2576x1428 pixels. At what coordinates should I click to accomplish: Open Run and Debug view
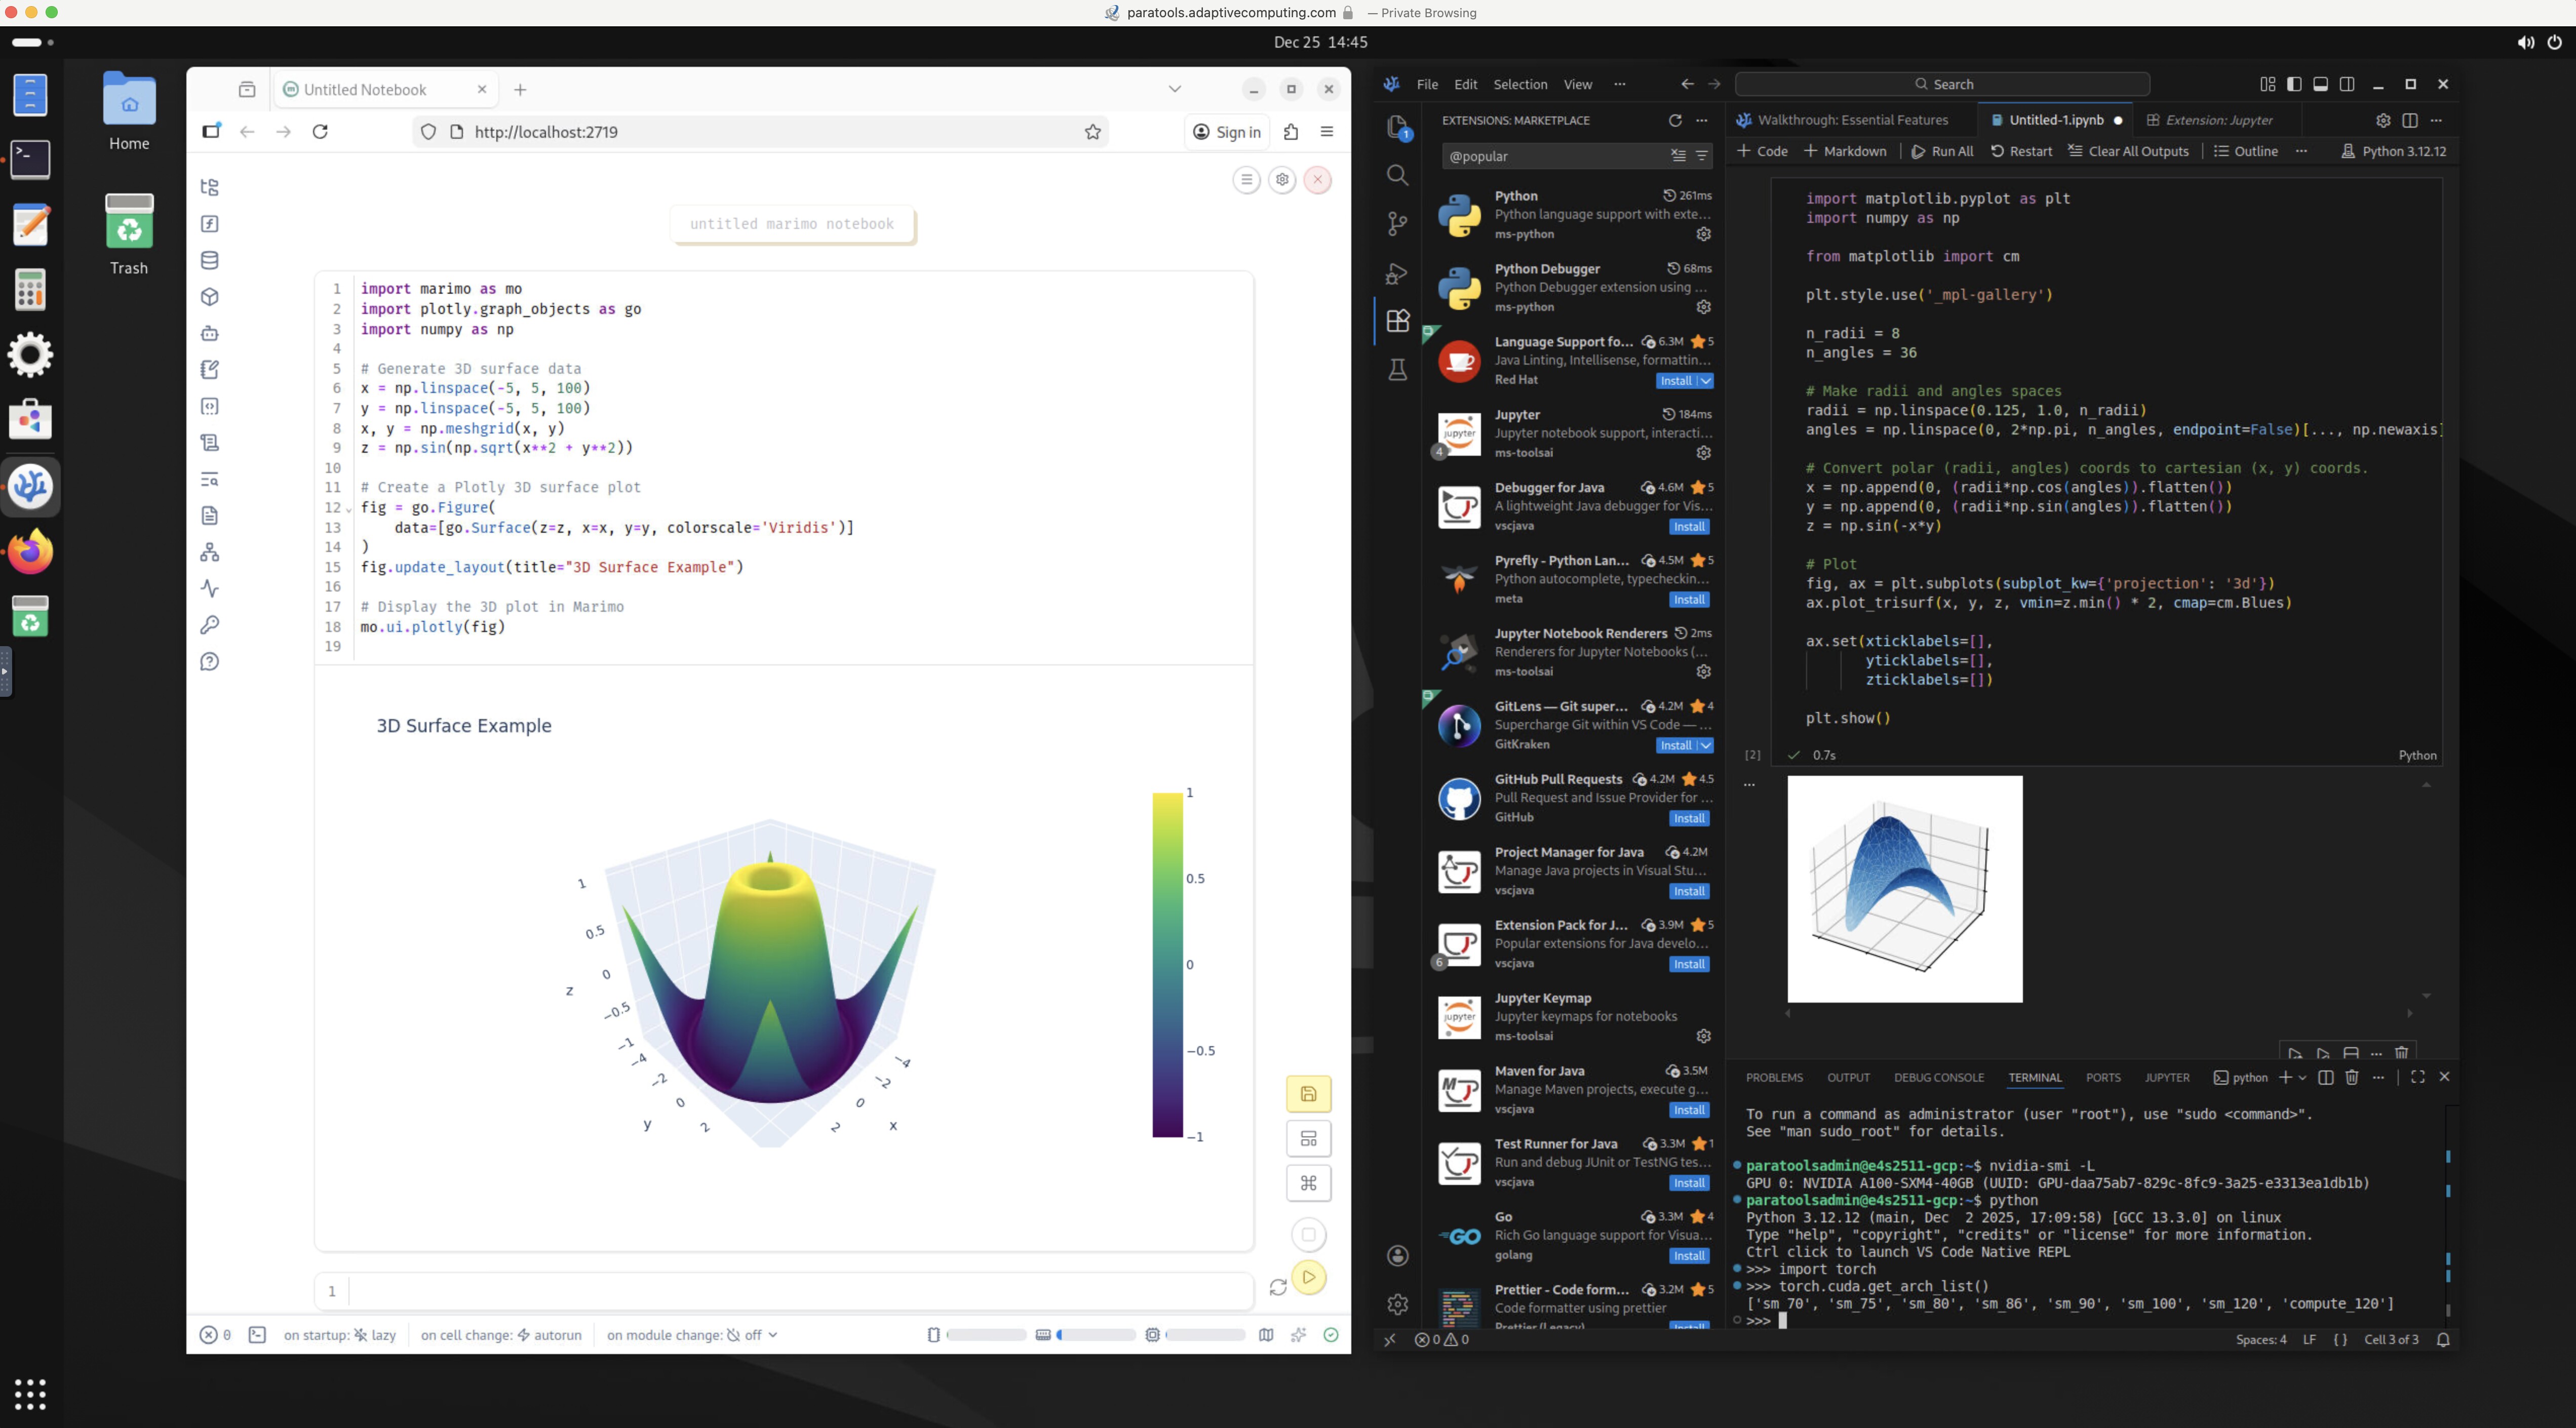click(1398, 273)
